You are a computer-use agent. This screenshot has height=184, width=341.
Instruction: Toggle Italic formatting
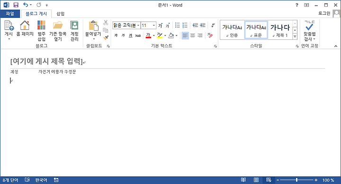click(x=123, y=35)
